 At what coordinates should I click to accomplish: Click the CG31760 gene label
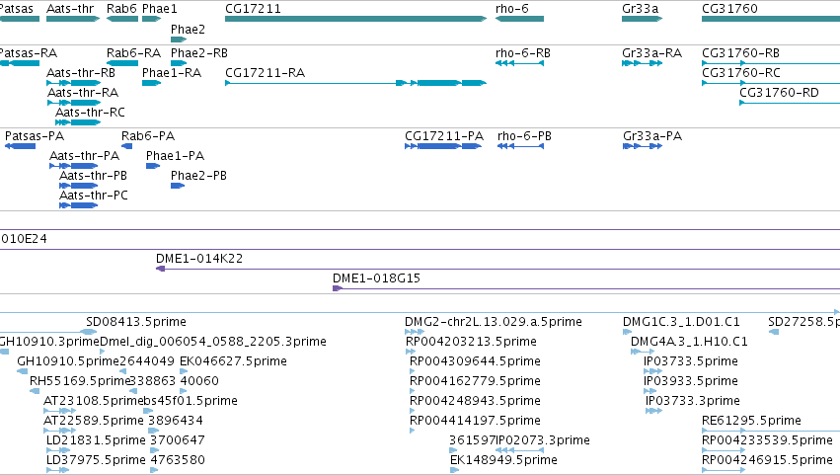pyautogui.click(x=729, y=9)
